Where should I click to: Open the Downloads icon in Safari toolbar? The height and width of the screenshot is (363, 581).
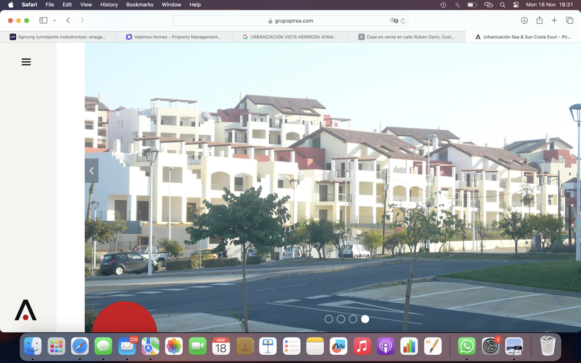tap(524, 20)
